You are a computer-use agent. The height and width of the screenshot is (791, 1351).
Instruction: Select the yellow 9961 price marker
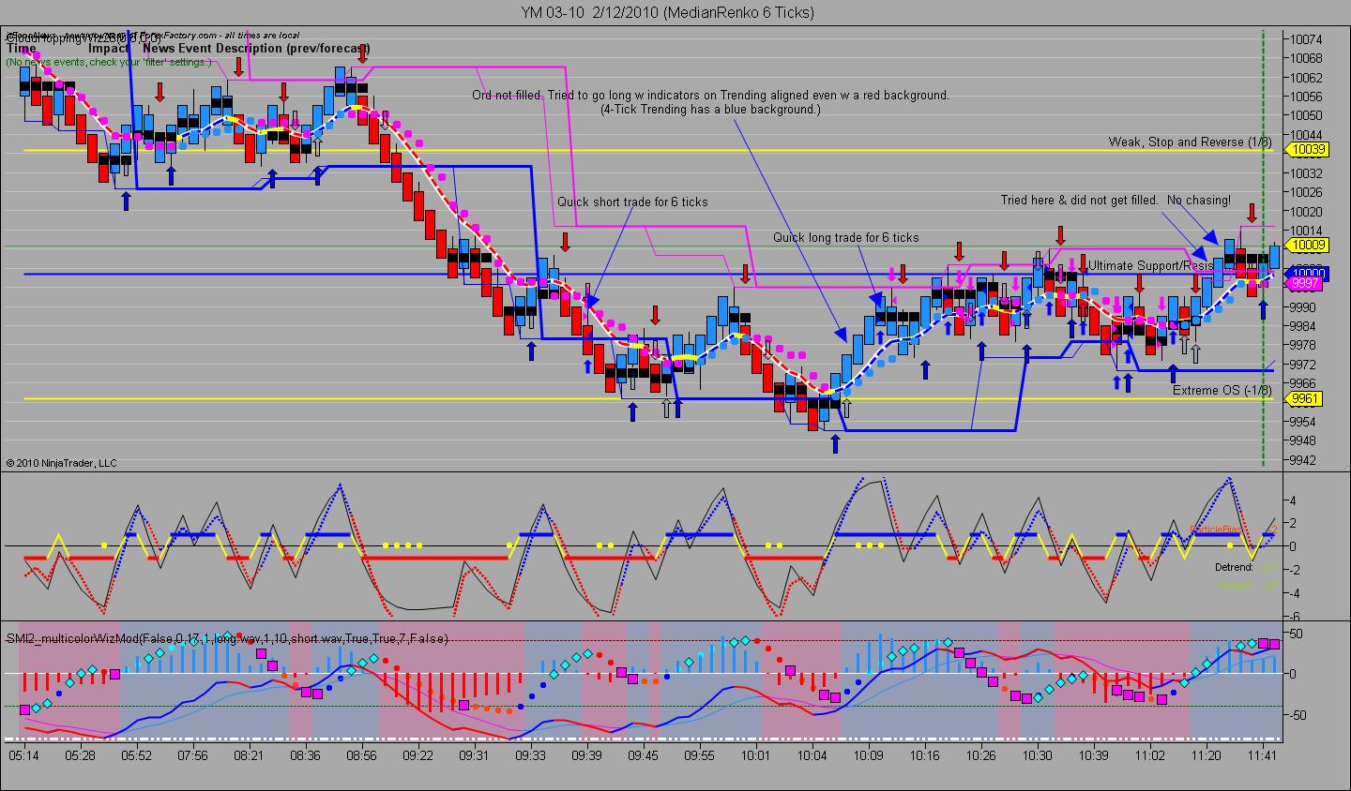(1305, 399)
